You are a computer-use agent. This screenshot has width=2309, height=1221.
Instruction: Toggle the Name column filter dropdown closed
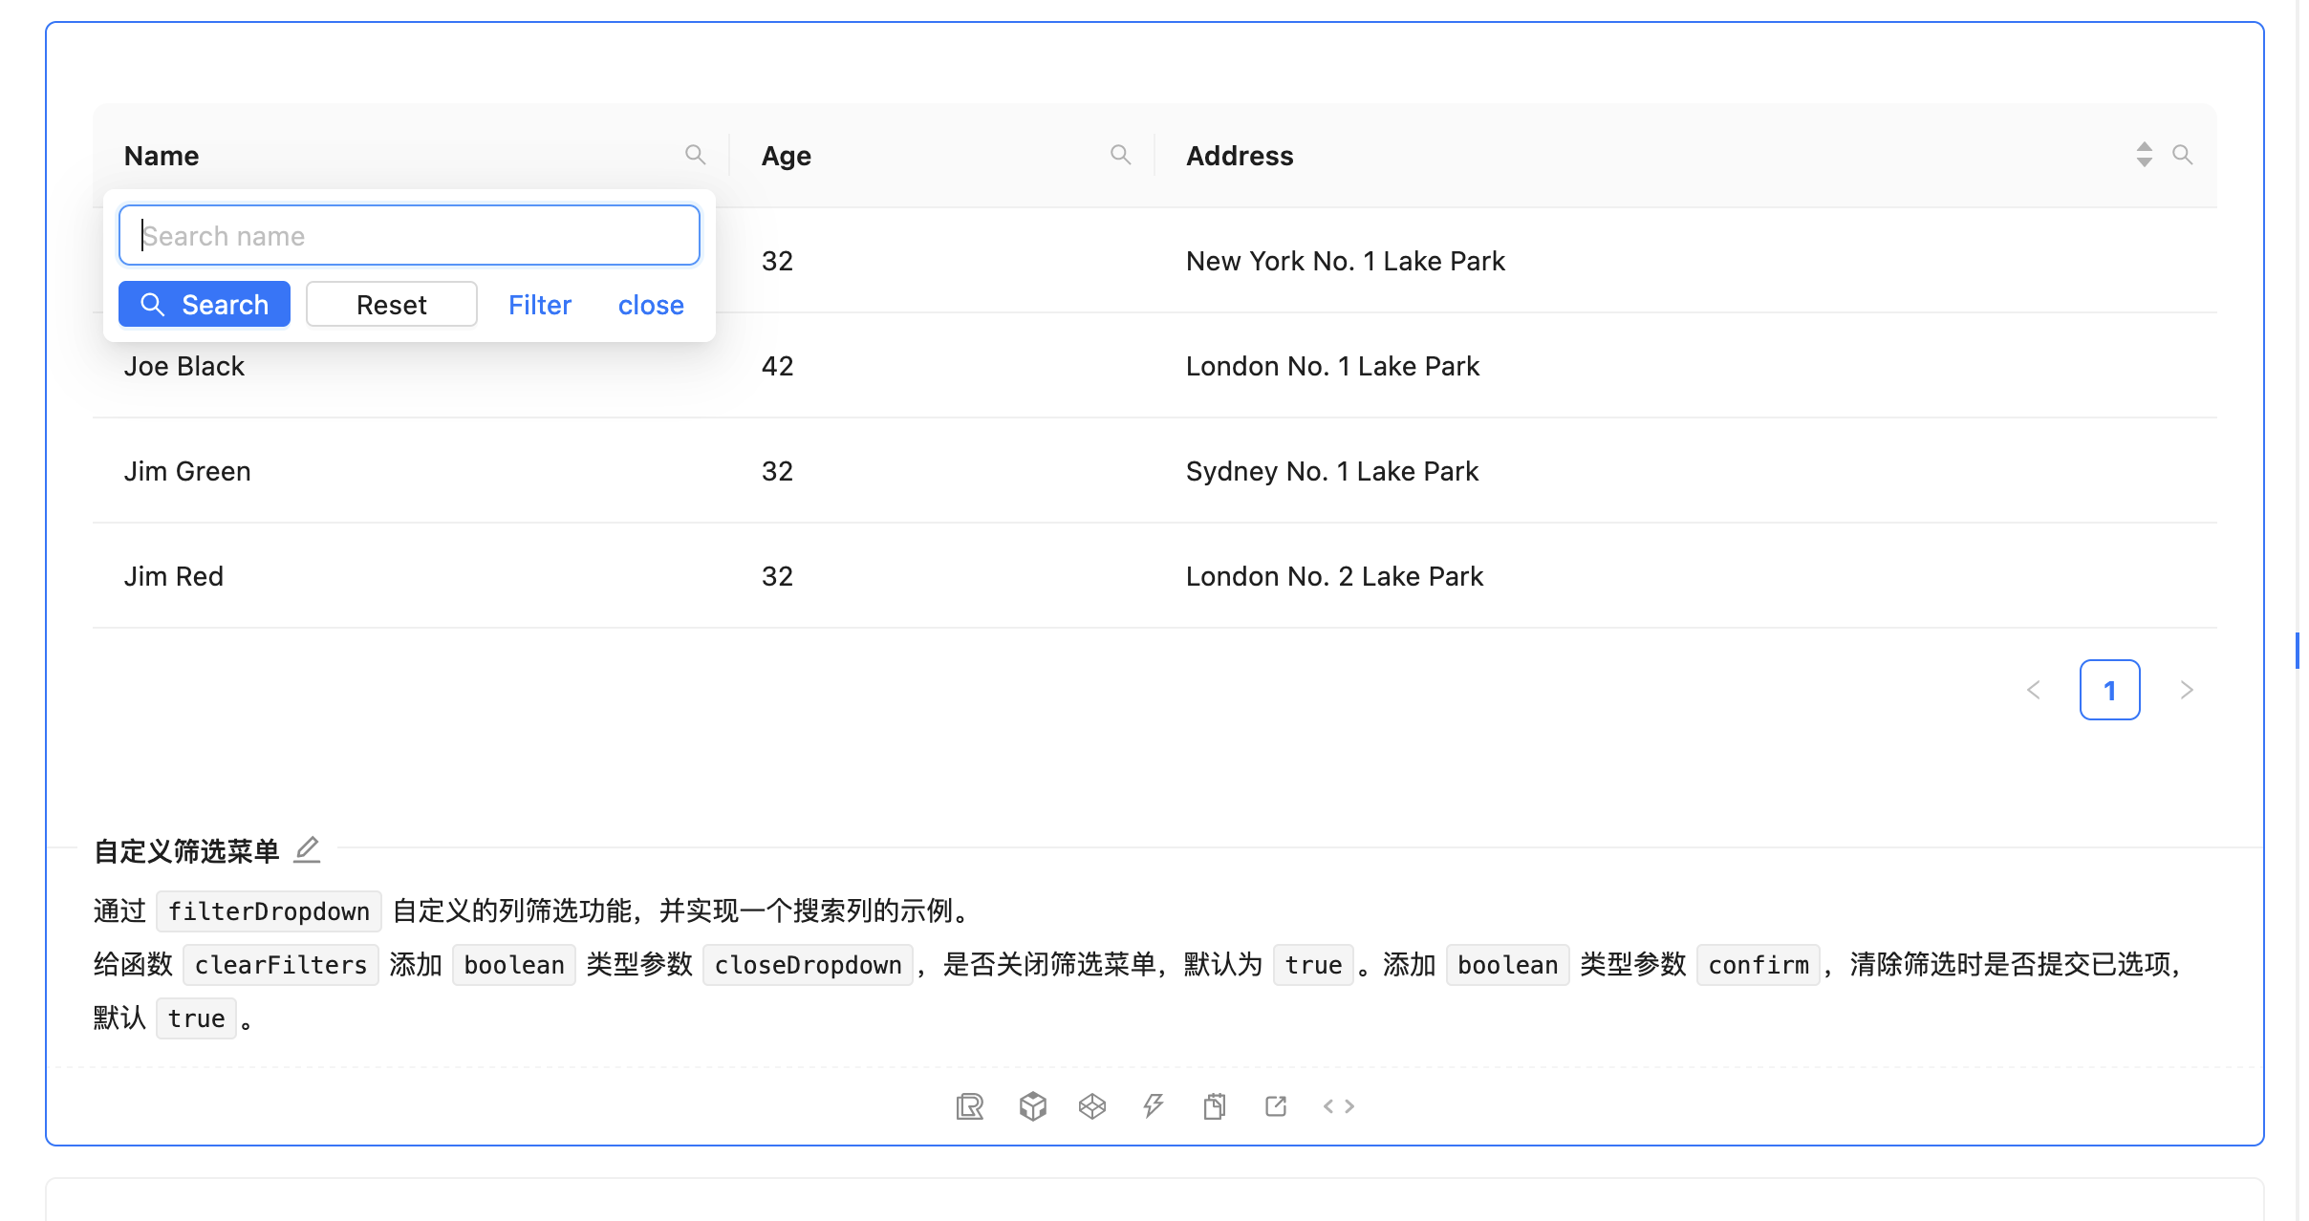click(696, 154)
